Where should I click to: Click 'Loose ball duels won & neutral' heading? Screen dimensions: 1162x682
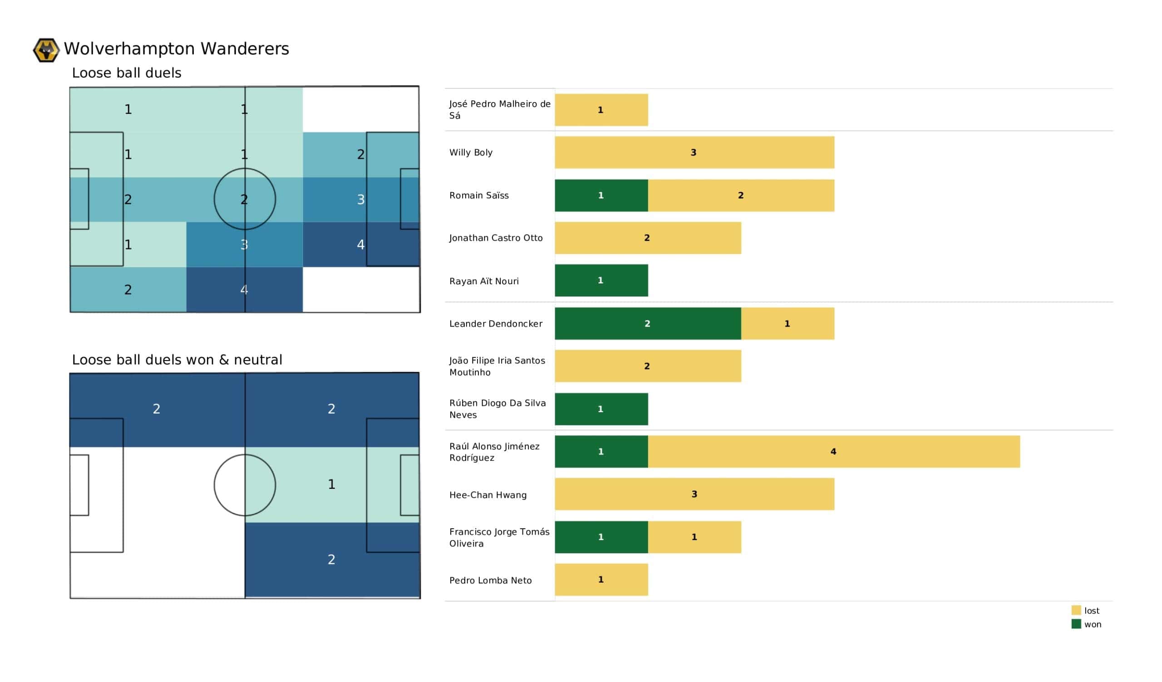(x=177, y=360)
